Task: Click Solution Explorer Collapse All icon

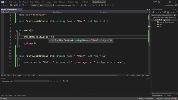Action: (x=165, y=12)
